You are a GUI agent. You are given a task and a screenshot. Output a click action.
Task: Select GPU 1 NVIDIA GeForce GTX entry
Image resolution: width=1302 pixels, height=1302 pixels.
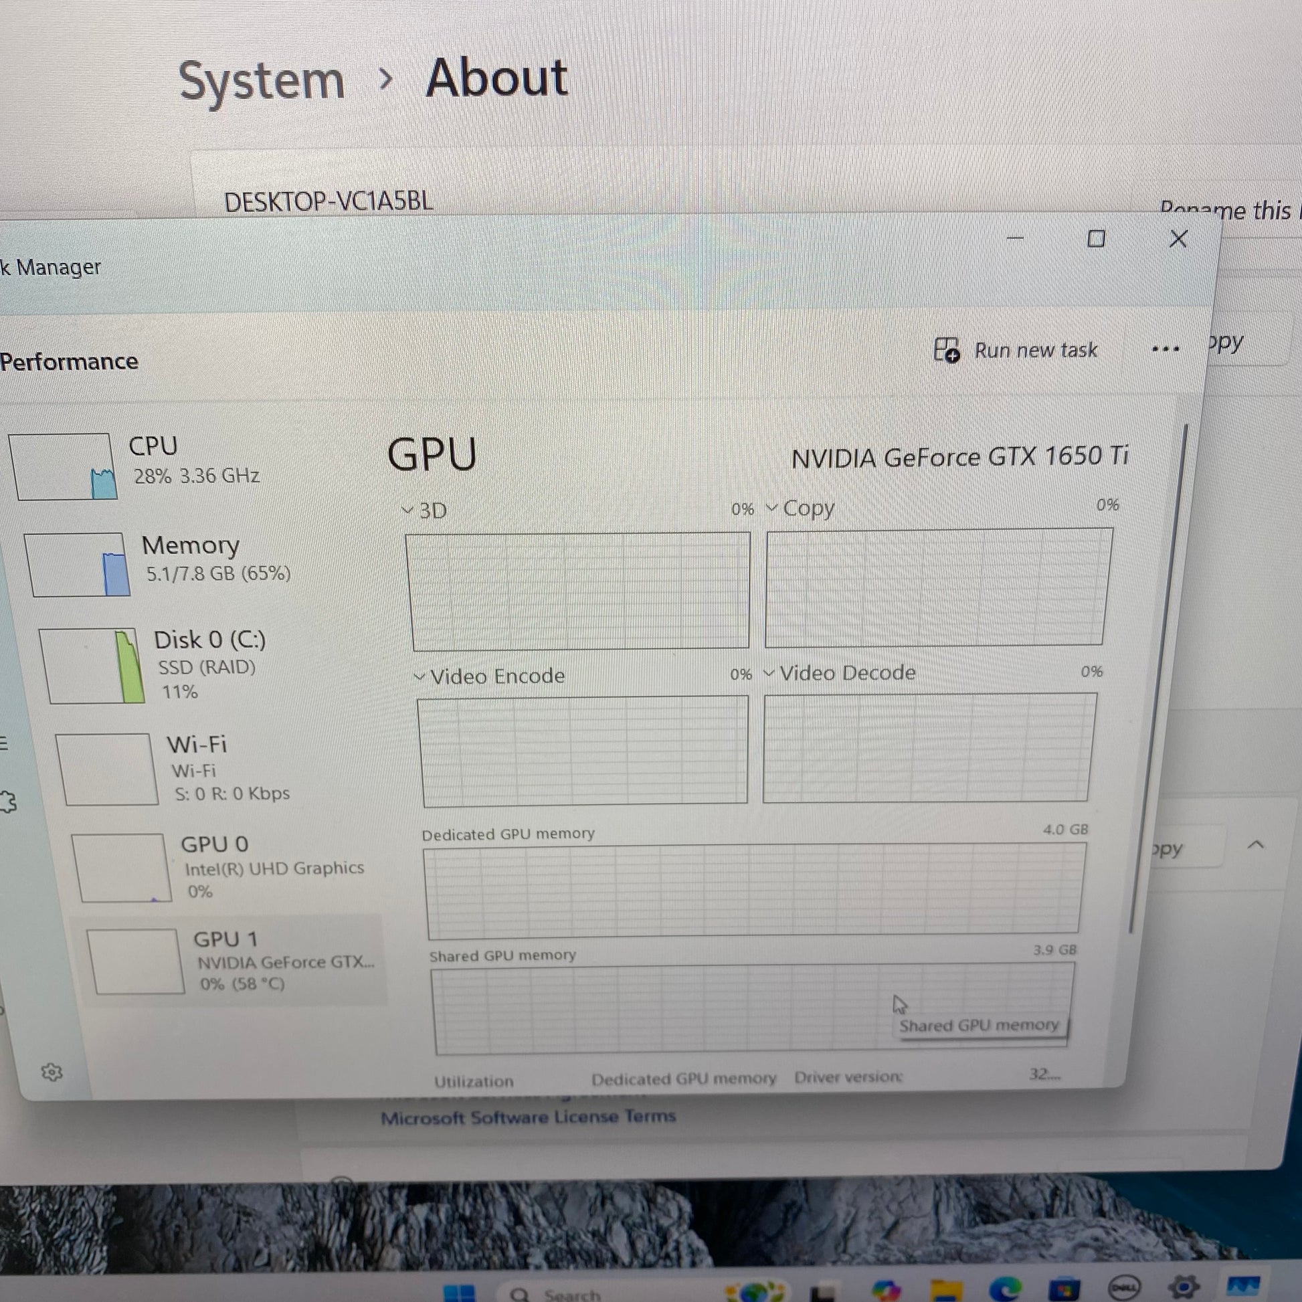(x=233, y=961)
